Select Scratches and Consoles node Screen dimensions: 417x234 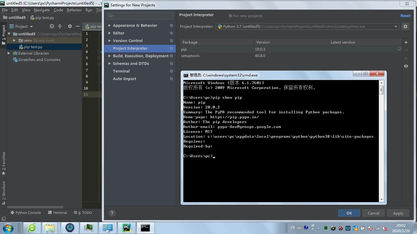(39, 60)
